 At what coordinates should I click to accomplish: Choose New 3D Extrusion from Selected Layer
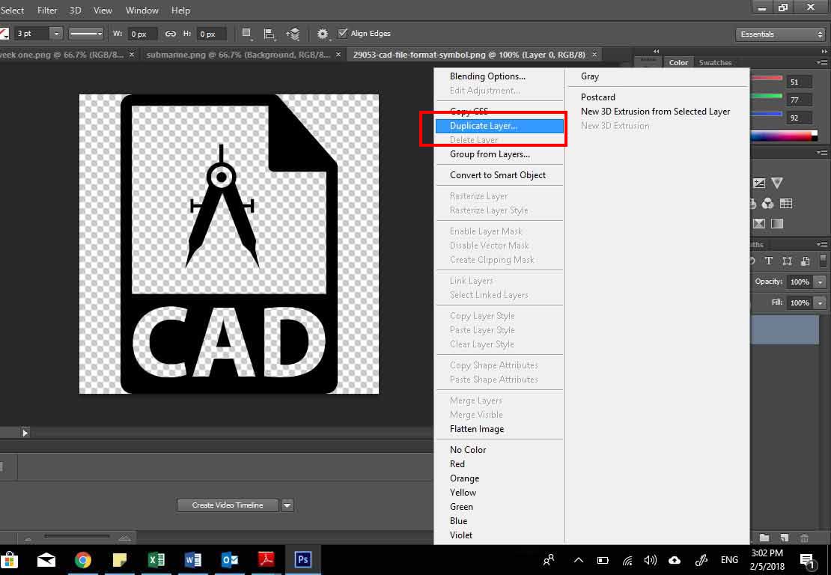(x=656, y=112)
